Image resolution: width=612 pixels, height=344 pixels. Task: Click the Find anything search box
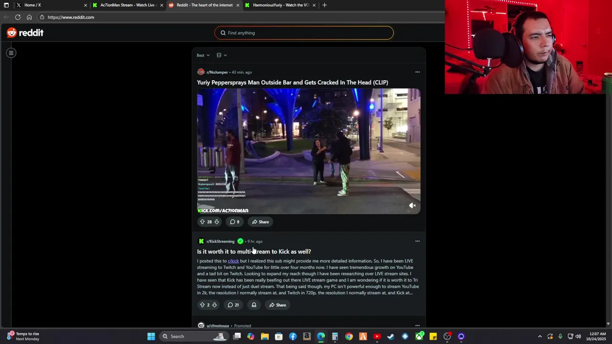(x=304, y=33)
